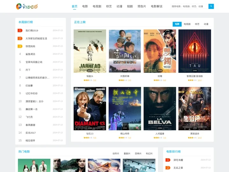Click the 双镯 title link

pyautogui.click(x=160, y=76)
